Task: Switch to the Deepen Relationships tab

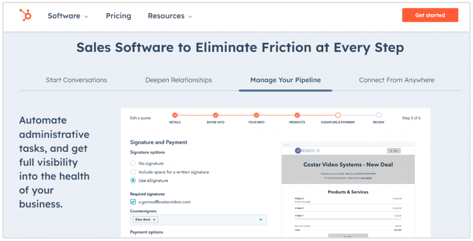Action: (178, 80)
